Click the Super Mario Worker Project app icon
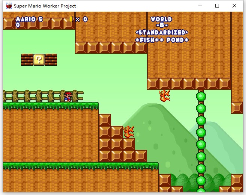Viewport: 246px width, 195px height. [x=9, y=6]
